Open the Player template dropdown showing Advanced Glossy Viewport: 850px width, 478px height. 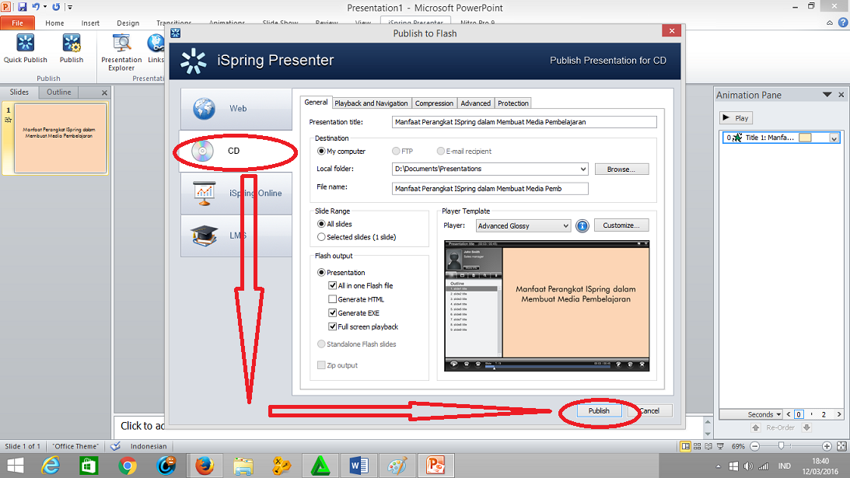pyautogui.click(x=523, y=225)
